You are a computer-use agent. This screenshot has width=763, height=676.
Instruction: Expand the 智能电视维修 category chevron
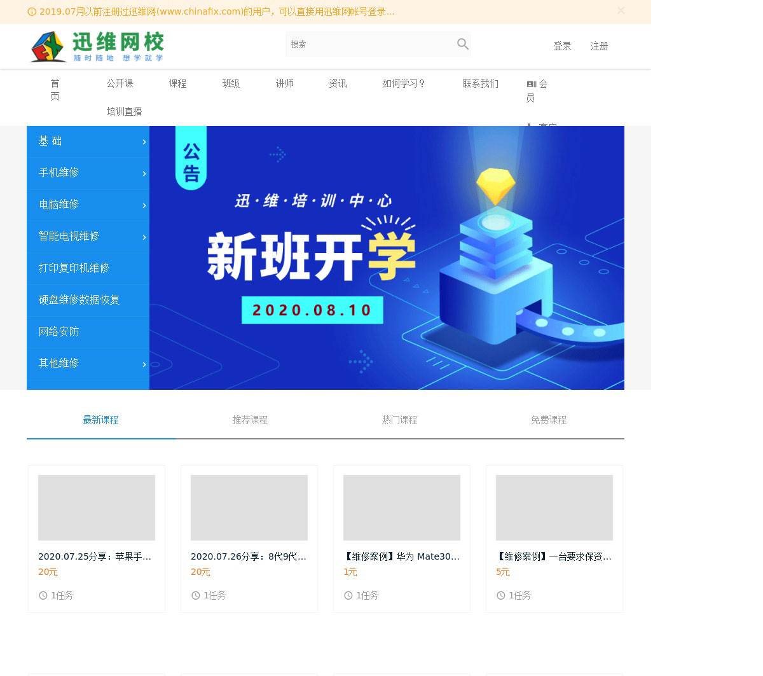(x=144, y=237)
